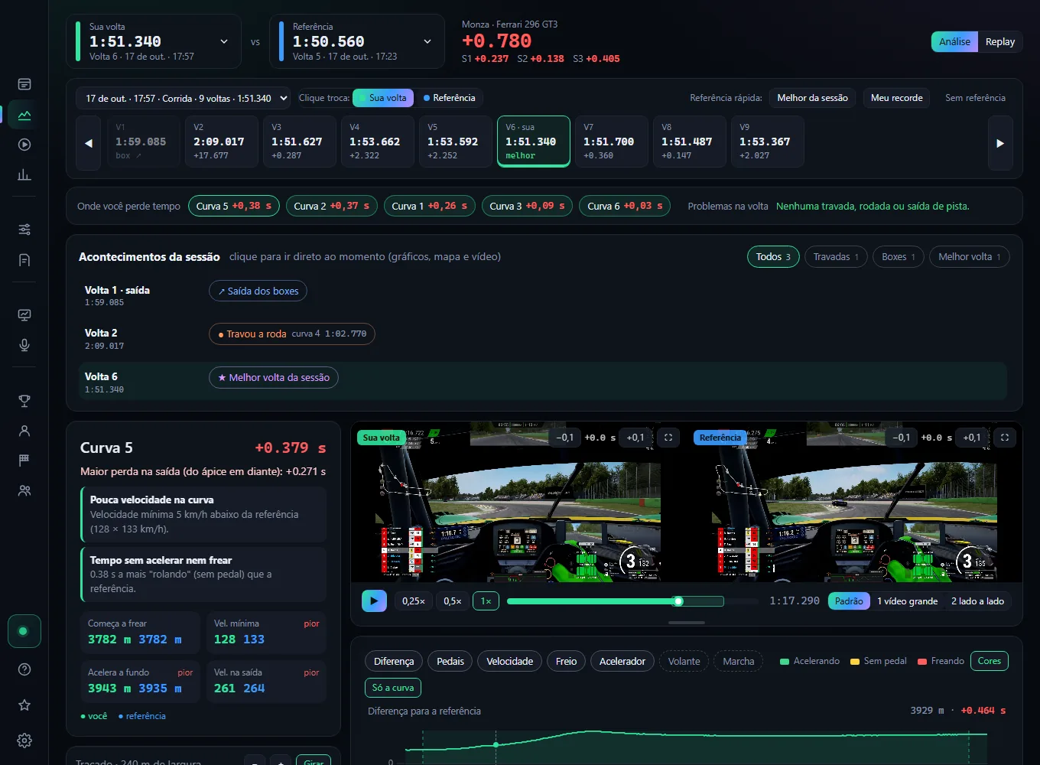The image size is (1040, 765).
Task: Switch to the Análise tab
Action: coord(954,41)
